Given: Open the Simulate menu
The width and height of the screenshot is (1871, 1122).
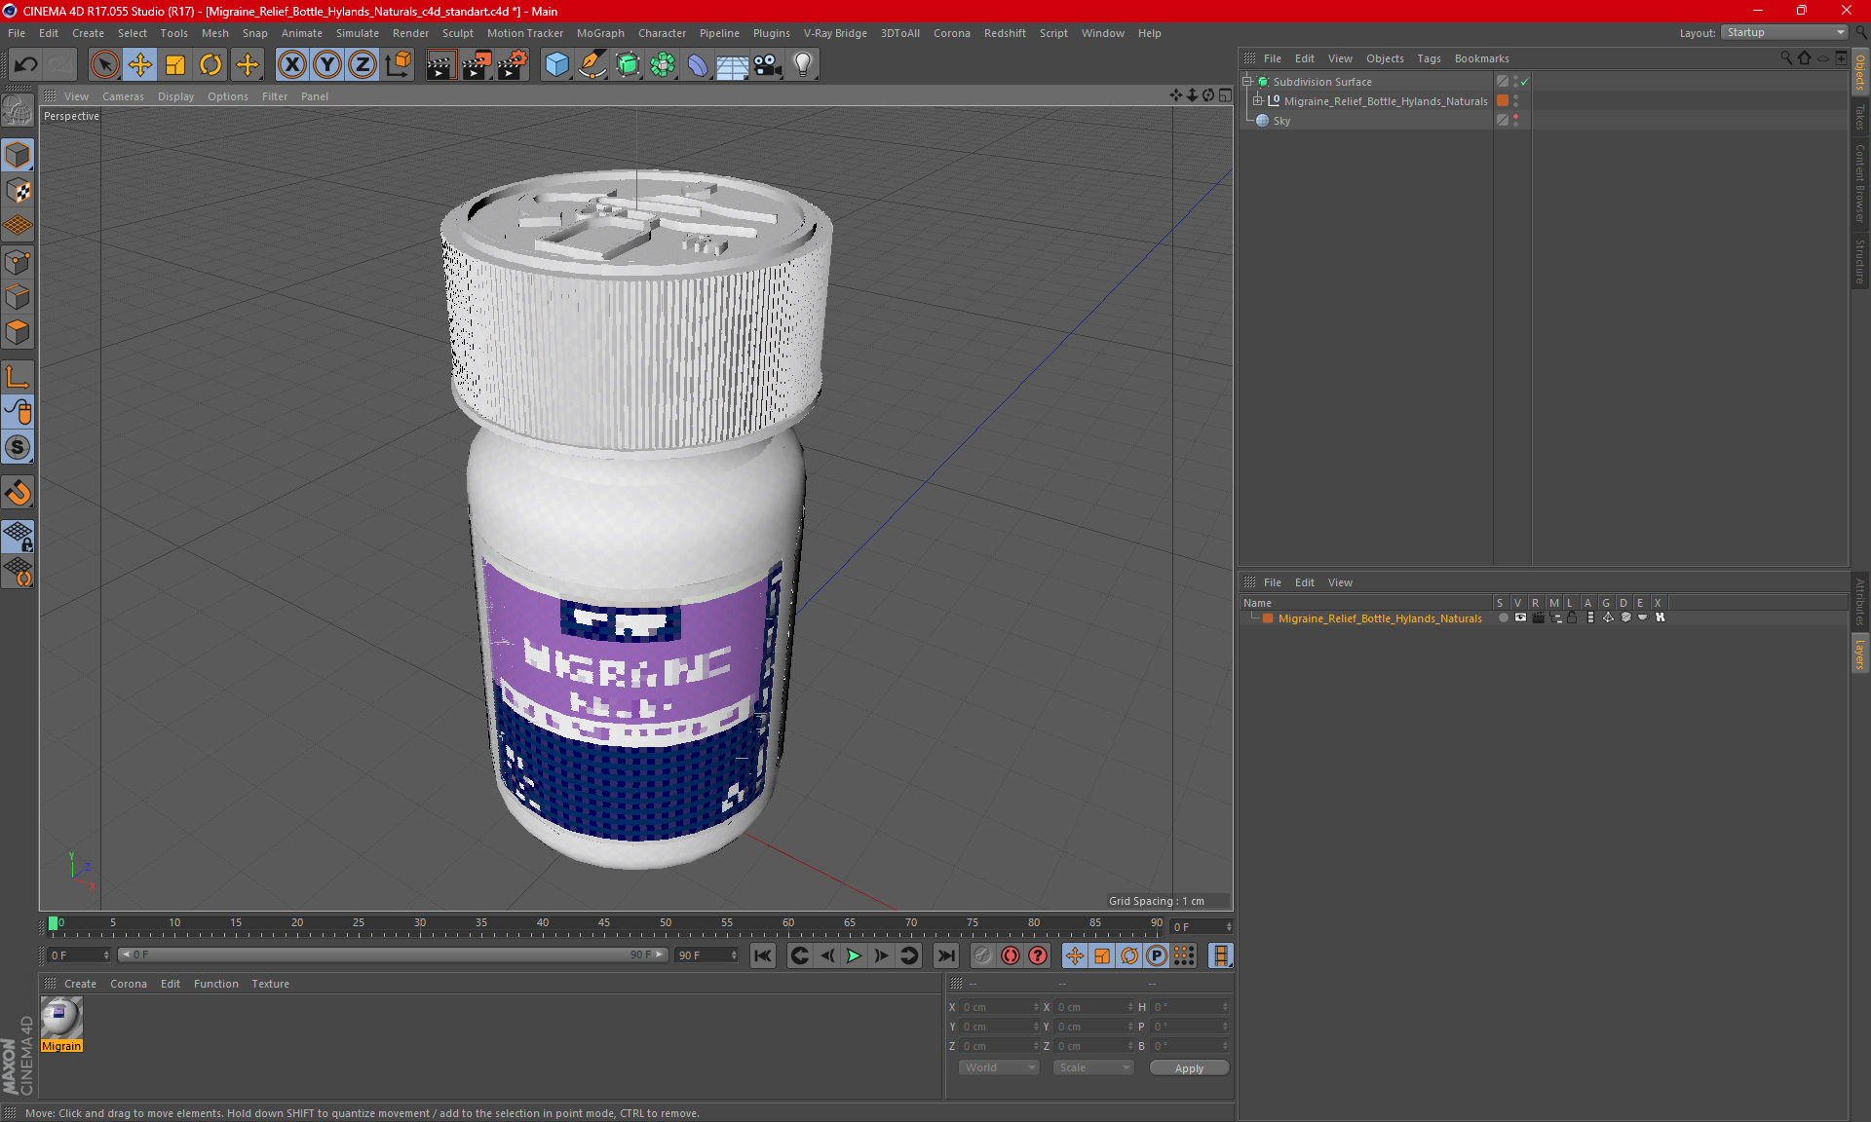Looking at the screenshot, I should tap(357, 33).
